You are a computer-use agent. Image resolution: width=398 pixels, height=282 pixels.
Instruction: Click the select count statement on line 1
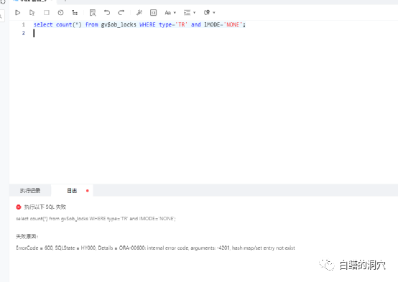[139, 24]
